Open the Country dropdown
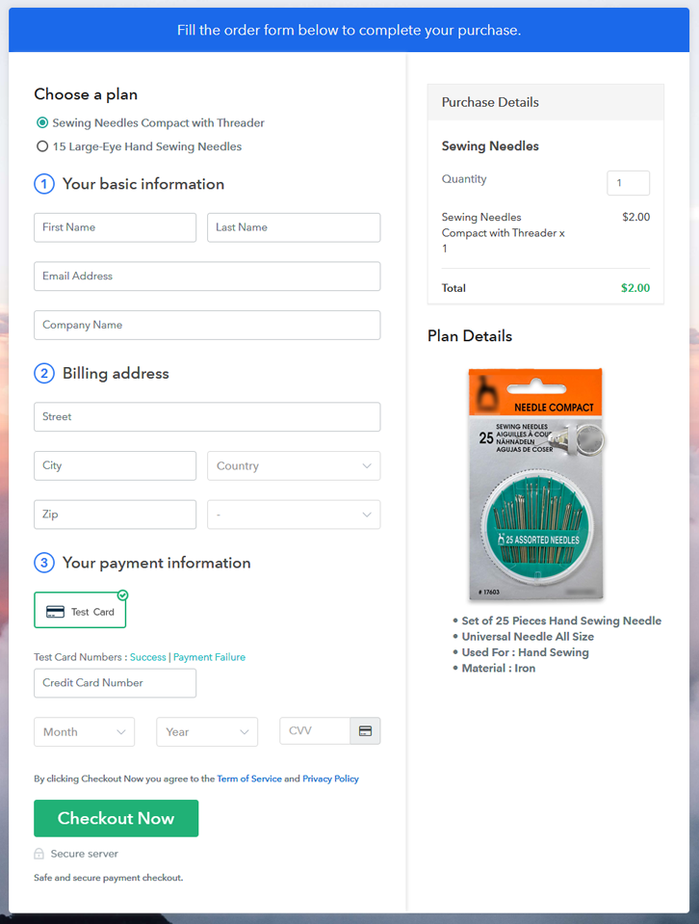 [293, 466]
